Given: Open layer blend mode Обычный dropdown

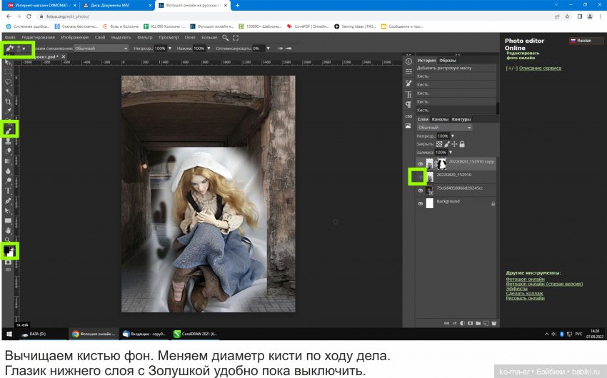Looking at the screenshot, I should pos(444,128).
